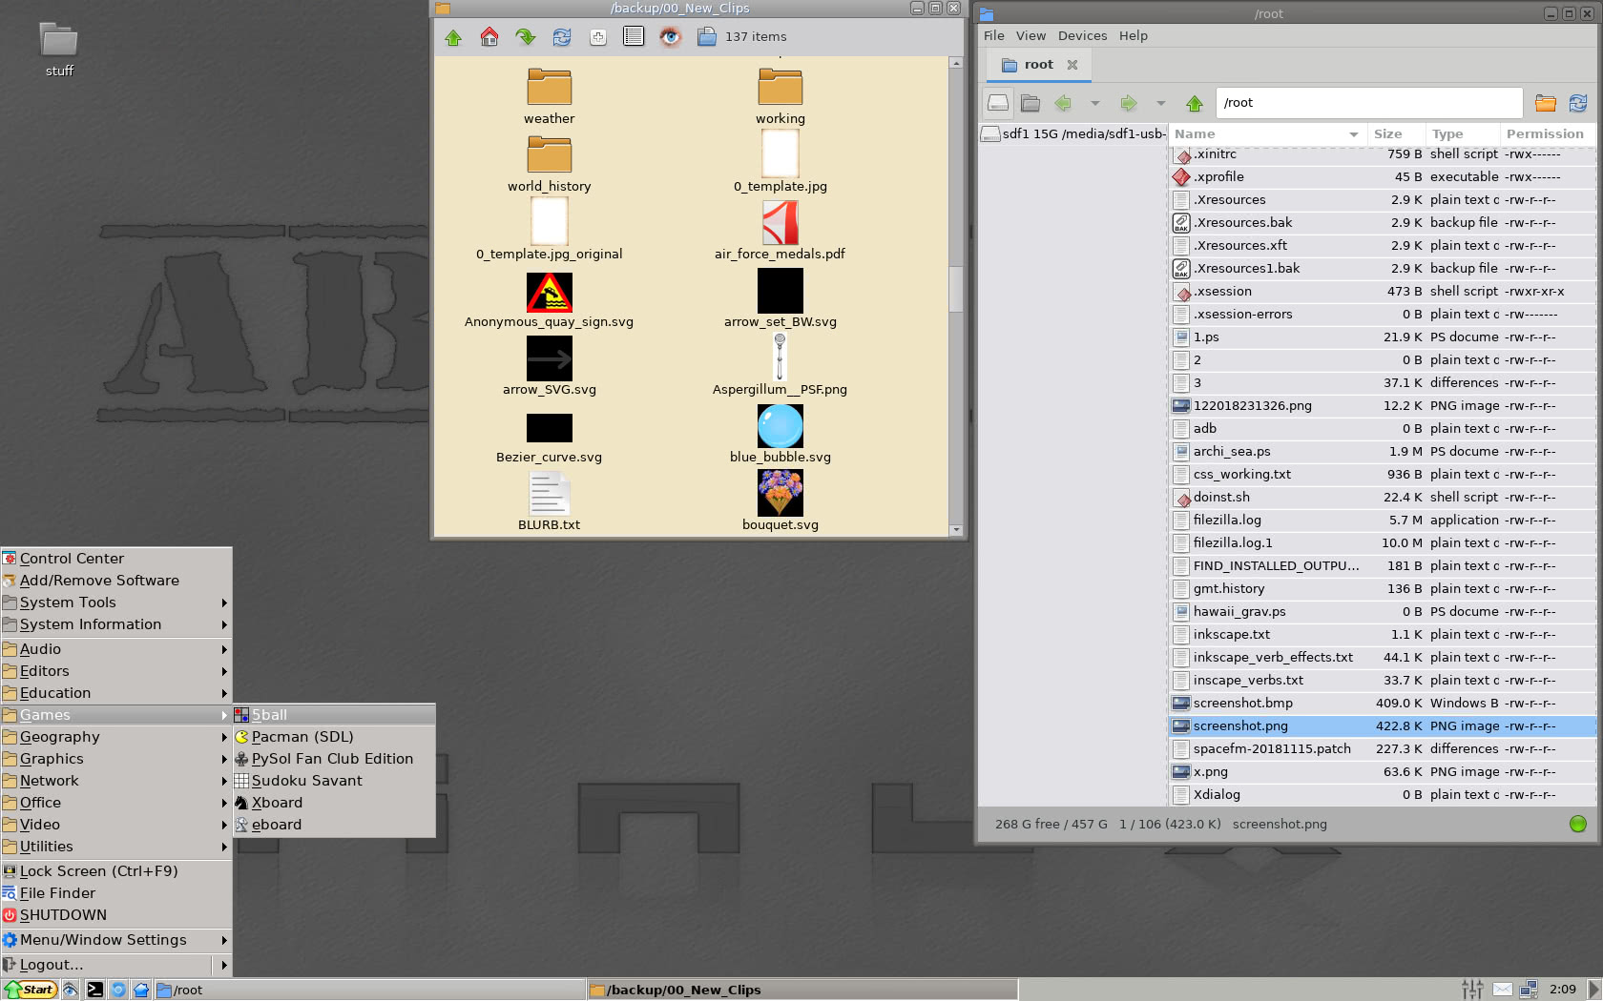Click the SHUTDOWN entry in the Start menu

64,914
